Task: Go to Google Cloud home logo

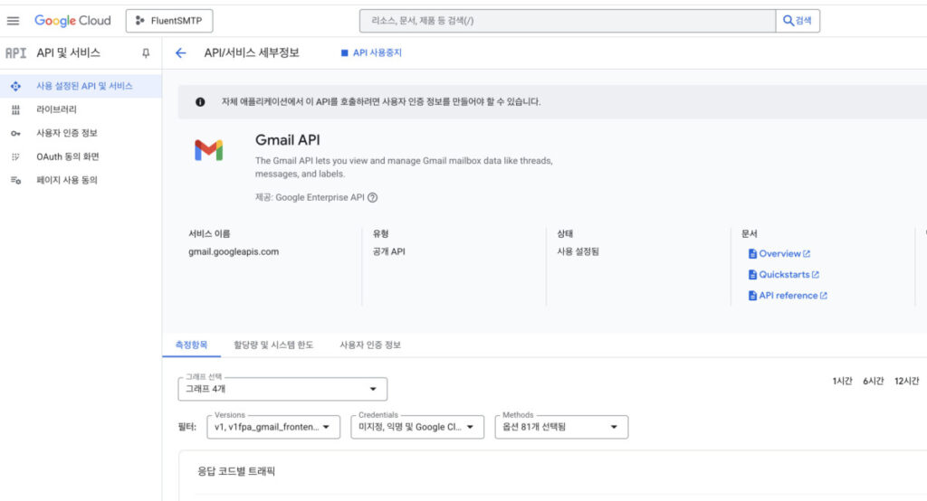Action: [72, 21]
